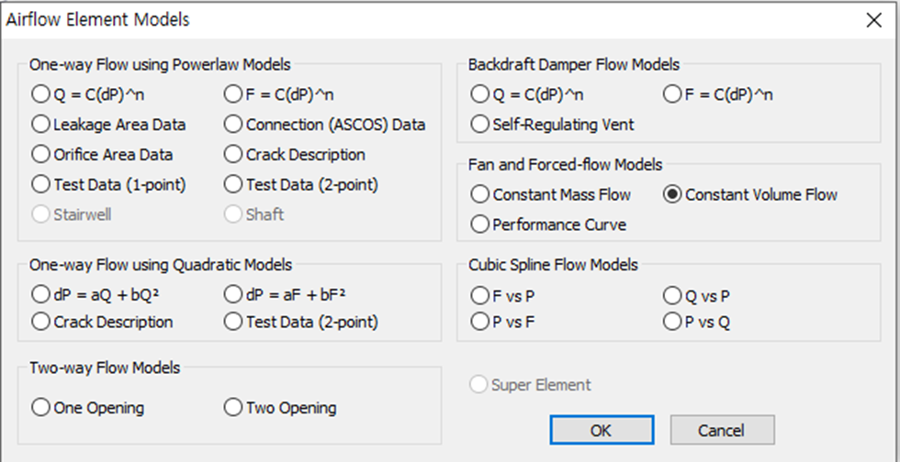Viewport: 900px width, 462px height.
Task: Pick Connection (ASCOS) Data option
Action: coord(233,124)
